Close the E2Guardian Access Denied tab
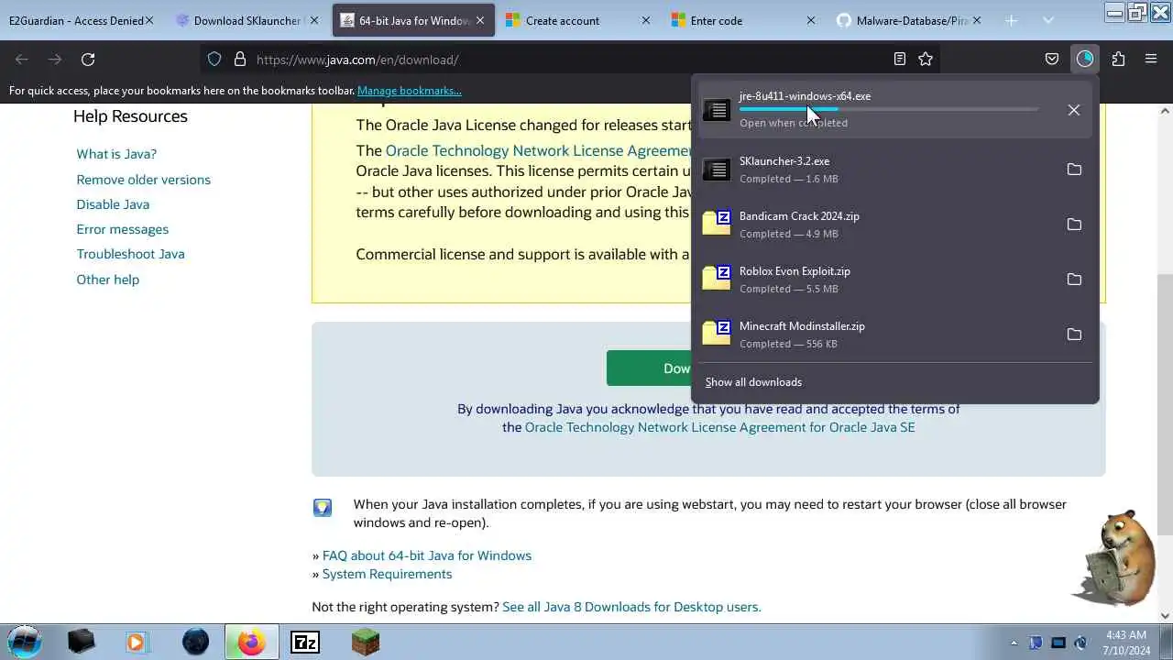The image size is (1173, 660). 149,20
